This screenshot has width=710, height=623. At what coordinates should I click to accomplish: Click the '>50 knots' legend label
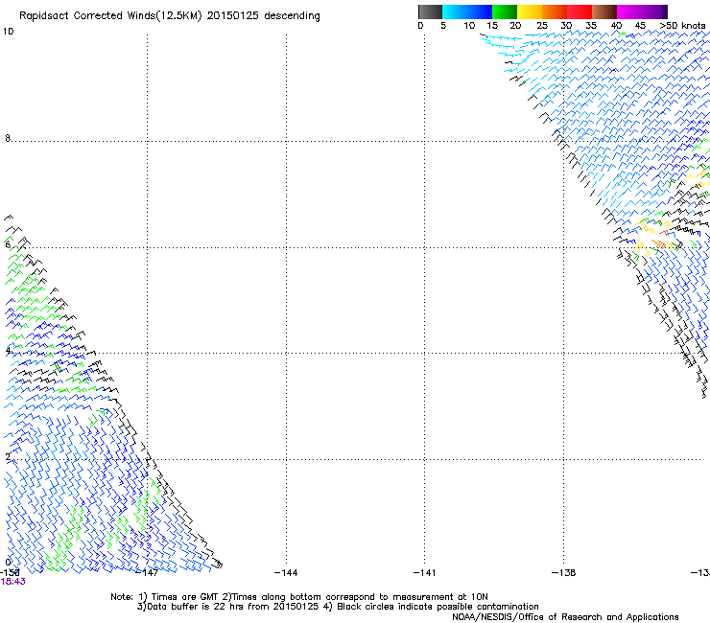point(682,26)
